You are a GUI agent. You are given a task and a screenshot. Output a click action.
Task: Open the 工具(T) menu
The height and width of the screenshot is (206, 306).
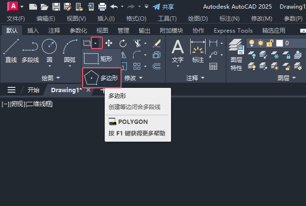[x=167, y=19]
